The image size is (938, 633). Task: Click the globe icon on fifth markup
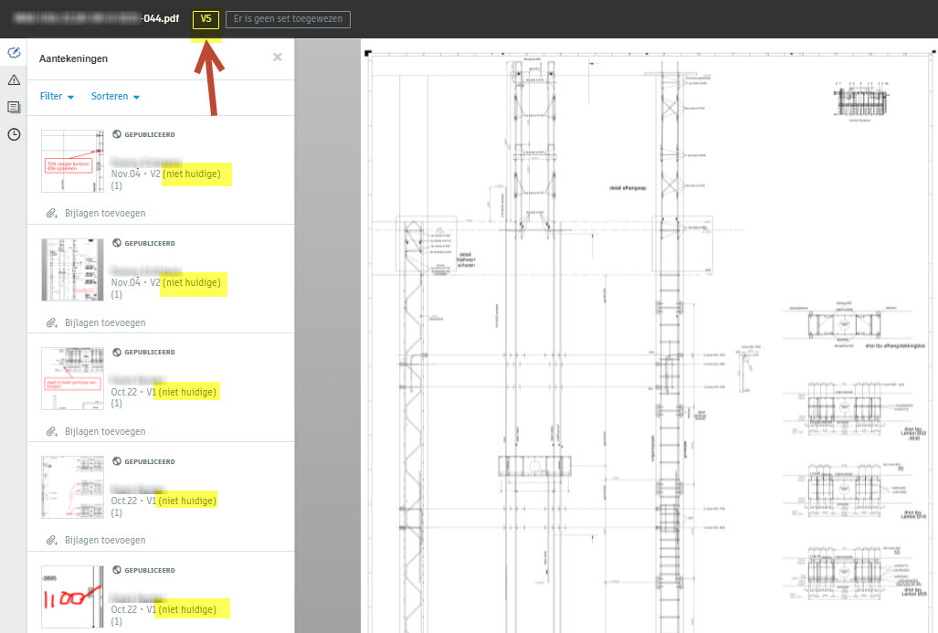[117, 570]
